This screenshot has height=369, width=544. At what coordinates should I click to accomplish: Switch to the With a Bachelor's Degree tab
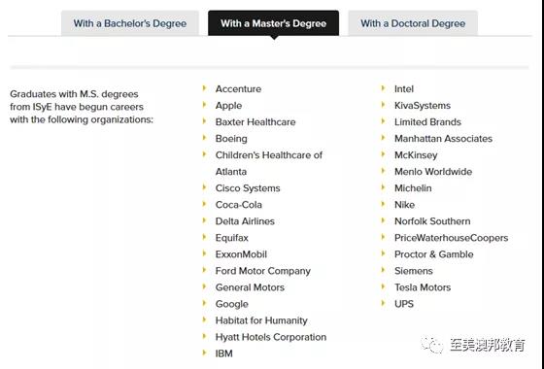point(130,23)
